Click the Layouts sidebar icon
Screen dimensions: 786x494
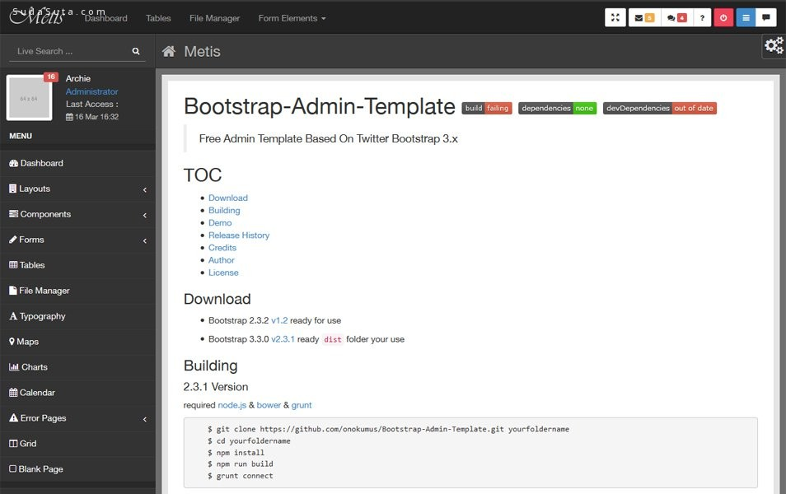13,189
